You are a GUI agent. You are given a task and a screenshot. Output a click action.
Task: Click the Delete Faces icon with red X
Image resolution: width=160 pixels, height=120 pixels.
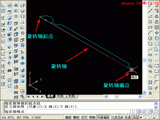click(x=16, y=40)
